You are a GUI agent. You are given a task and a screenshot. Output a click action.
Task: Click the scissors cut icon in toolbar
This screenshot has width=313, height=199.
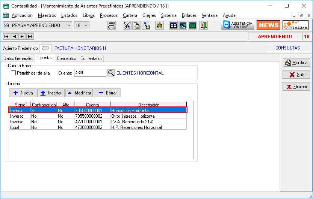point(127,25)
